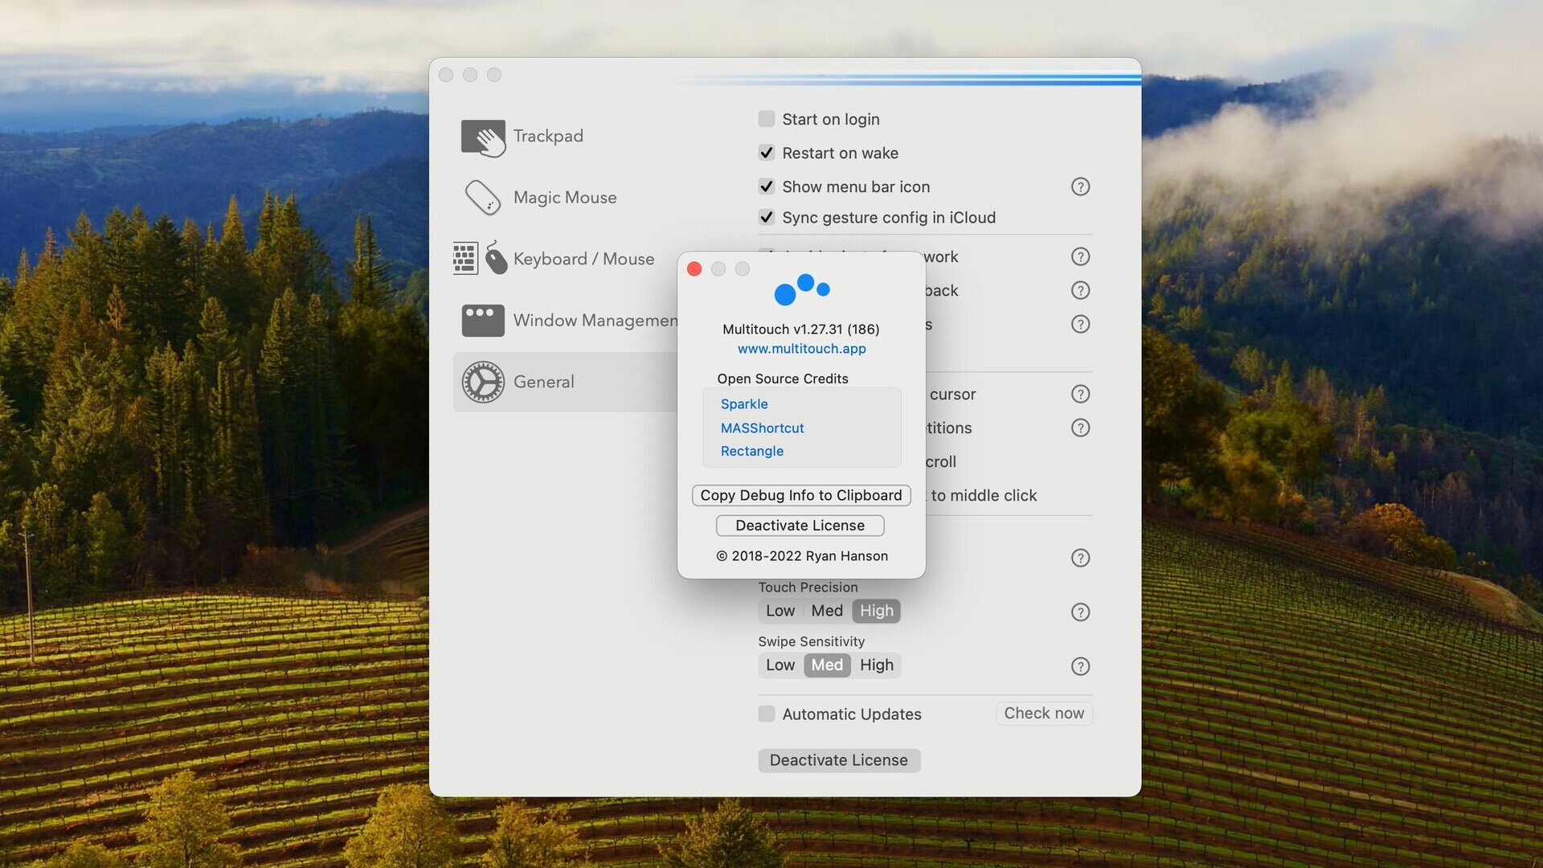Enable Automatic Updates

[x=767, y=714]
